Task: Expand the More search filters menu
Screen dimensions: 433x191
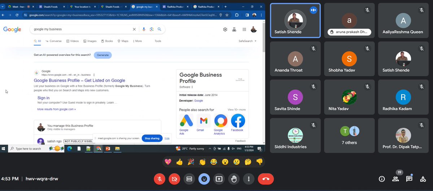Action: [x=137, y=41]
